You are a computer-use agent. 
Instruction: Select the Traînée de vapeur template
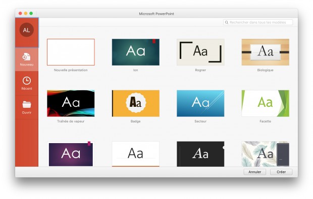[x=71, y=103]
